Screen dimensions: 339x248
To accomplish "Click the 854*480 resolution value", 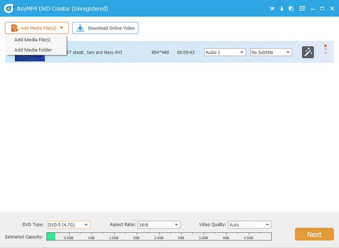I will tap(160, 53).
